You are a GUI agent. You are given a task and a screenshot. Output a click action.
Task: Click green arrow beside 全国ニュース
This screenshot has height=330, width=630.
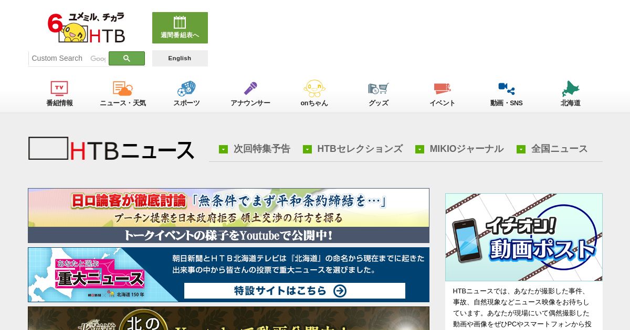[521, 149]
